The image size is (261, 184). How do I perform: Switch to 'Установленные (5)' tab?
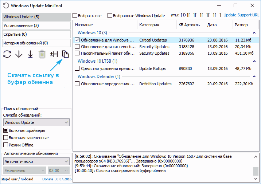click(36, 26)
